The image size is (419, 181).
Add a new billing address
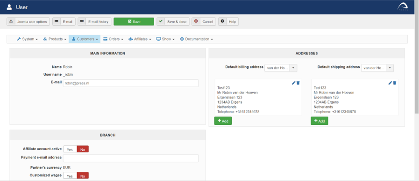[x=223, y=121]
